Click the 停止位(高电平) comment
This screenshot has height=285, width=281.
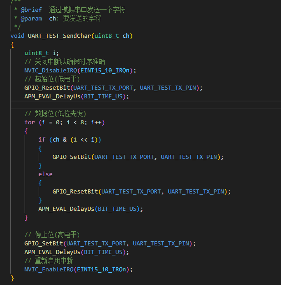[x=52, y=234]
